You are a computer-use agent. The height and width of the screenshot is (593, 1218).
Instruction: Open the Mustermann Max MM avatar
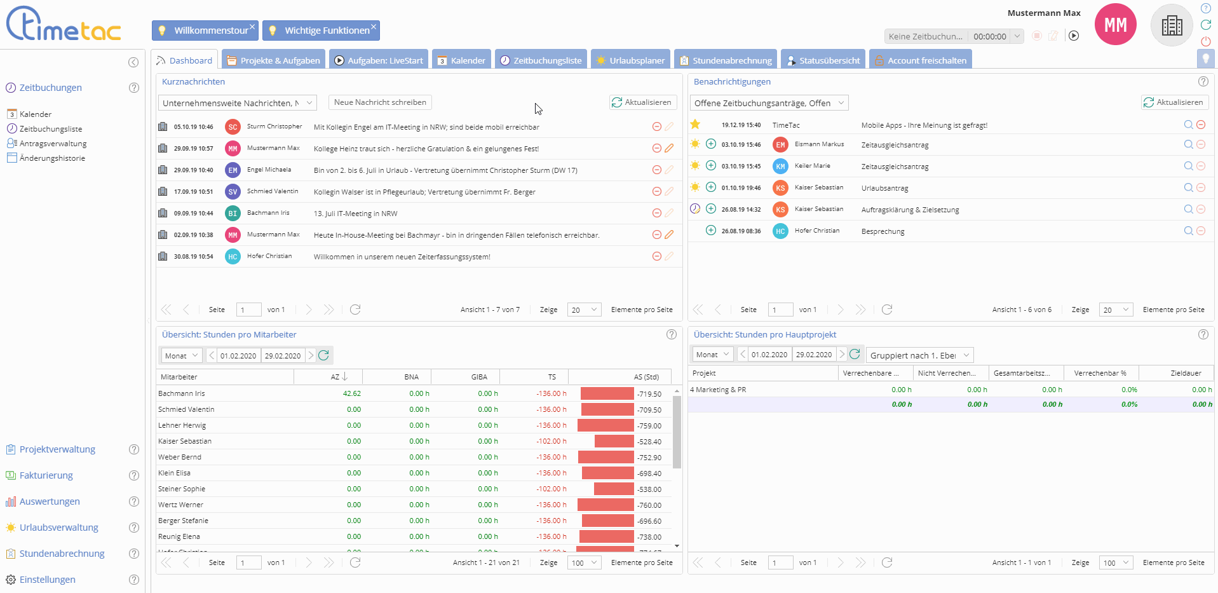point(1115,25)
